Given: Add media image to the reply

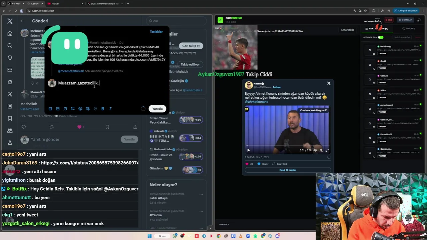Looking at the screenshot, I should click(x=50, y=109).
